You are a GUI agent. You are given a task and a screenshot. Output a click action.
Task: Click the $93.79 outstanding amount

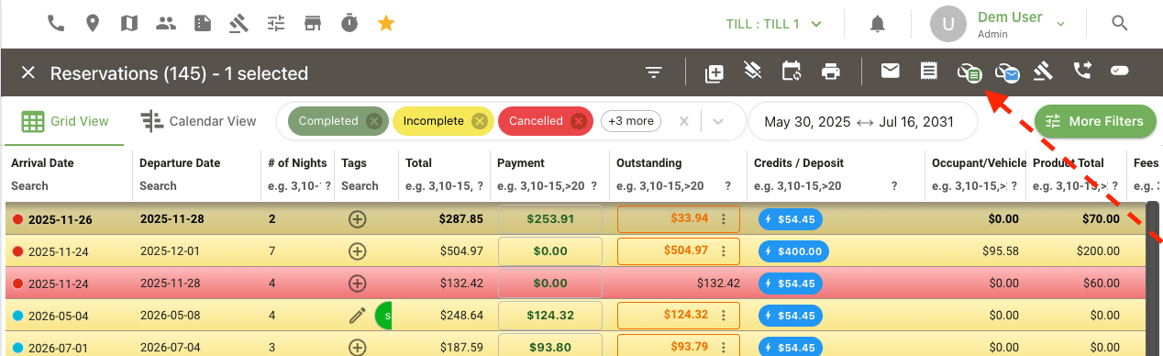click(x=690, y=347)
